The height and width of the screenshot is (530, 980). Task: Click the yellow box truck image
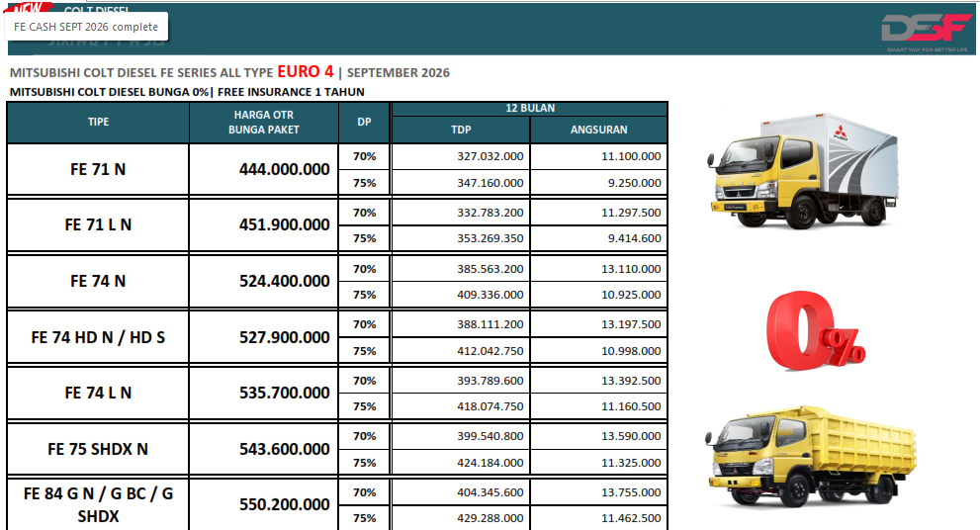[x=803, y=170]
